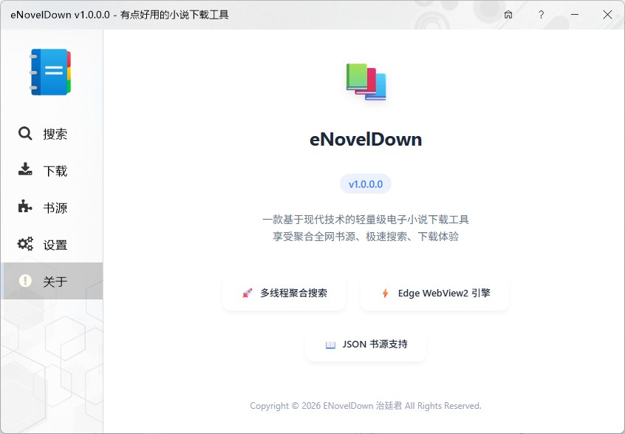Click the lightning icon on Edge WebView2 badge
Screen dimensions: 625x434
tap(385, 291)
